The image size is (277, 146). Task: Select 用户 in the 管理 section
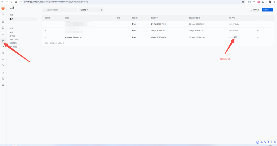[x=11, y=19]
